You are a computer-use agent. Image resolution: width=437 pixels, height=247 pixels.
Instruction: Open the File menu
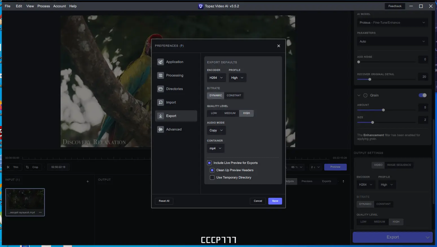(x=8, y=6)
